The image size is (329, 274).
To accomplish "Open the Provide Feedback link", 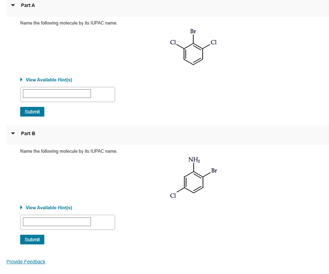I will [x=26, y=262].
